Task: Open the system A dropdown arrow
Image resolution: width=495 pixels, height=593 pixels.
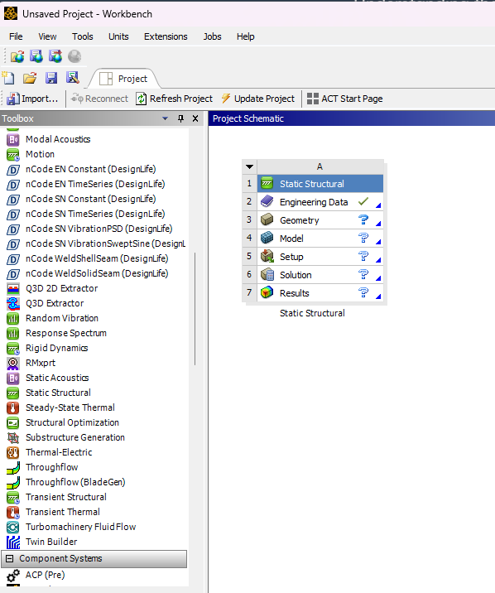Action: click(x=249, y=166)
